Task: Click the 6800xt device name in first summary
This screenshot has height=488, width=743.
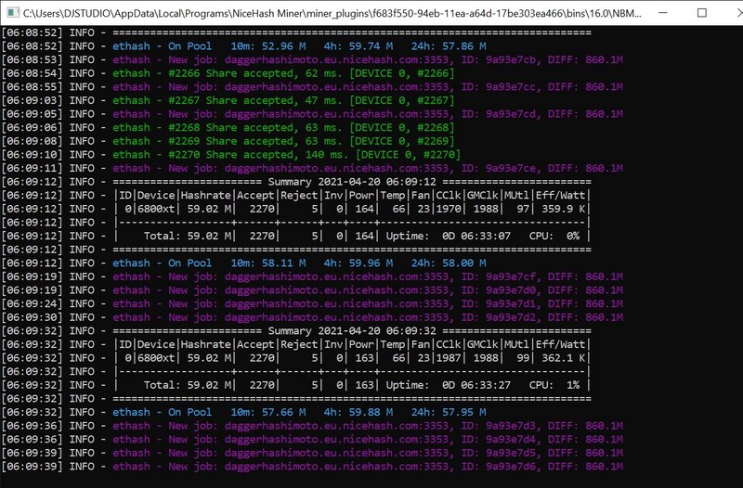Action: click(x=156, y=209)
